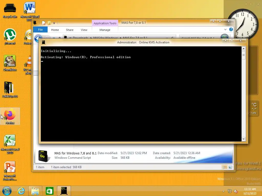Screen dimensions: 262x196
Task: Open the Windows Store taskbar icon
Action: tap(49, 191)
